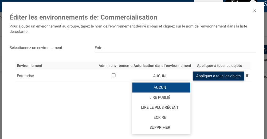Select the Entreprise environment name cell
This screenshot has width=267, height=139.
pos(25,76)
